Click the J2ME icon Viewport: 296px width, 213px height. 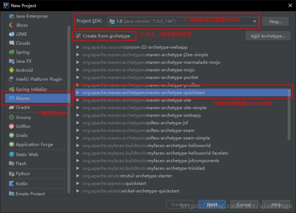[x=11, y=34]
